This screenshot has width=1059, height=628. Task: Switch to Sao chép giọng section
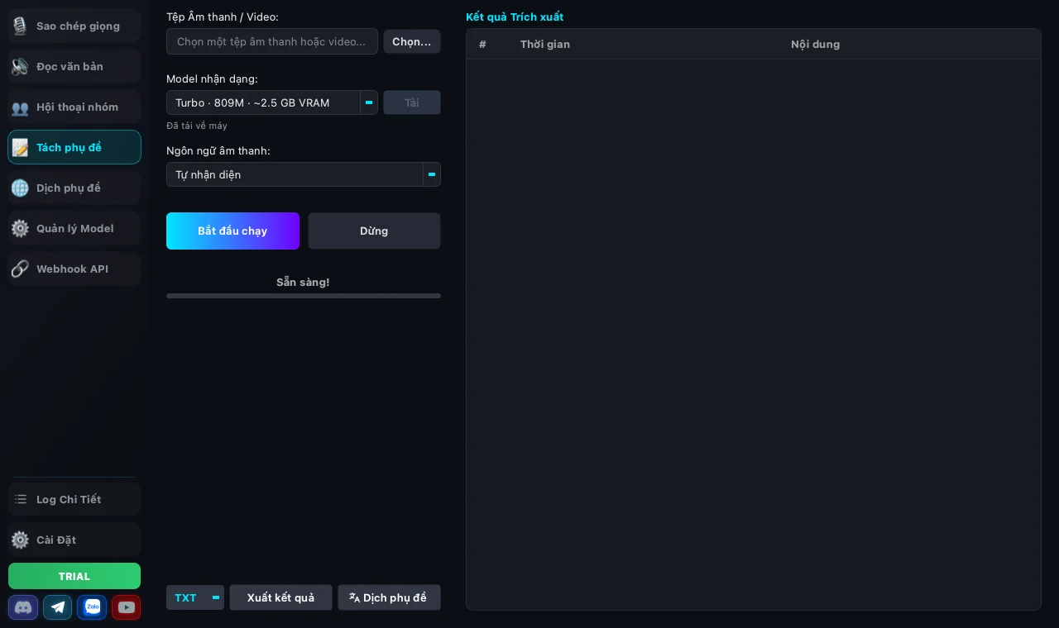(x=74, y=26)
